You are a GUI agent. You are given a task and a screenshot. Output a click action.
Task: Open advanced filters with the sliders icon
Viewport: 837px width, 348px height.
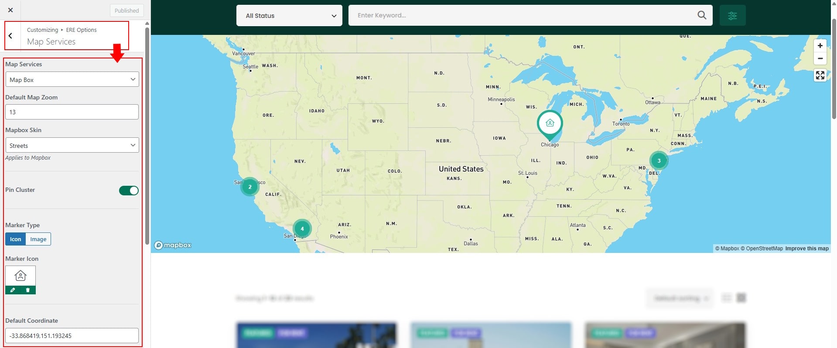(732, 16)
